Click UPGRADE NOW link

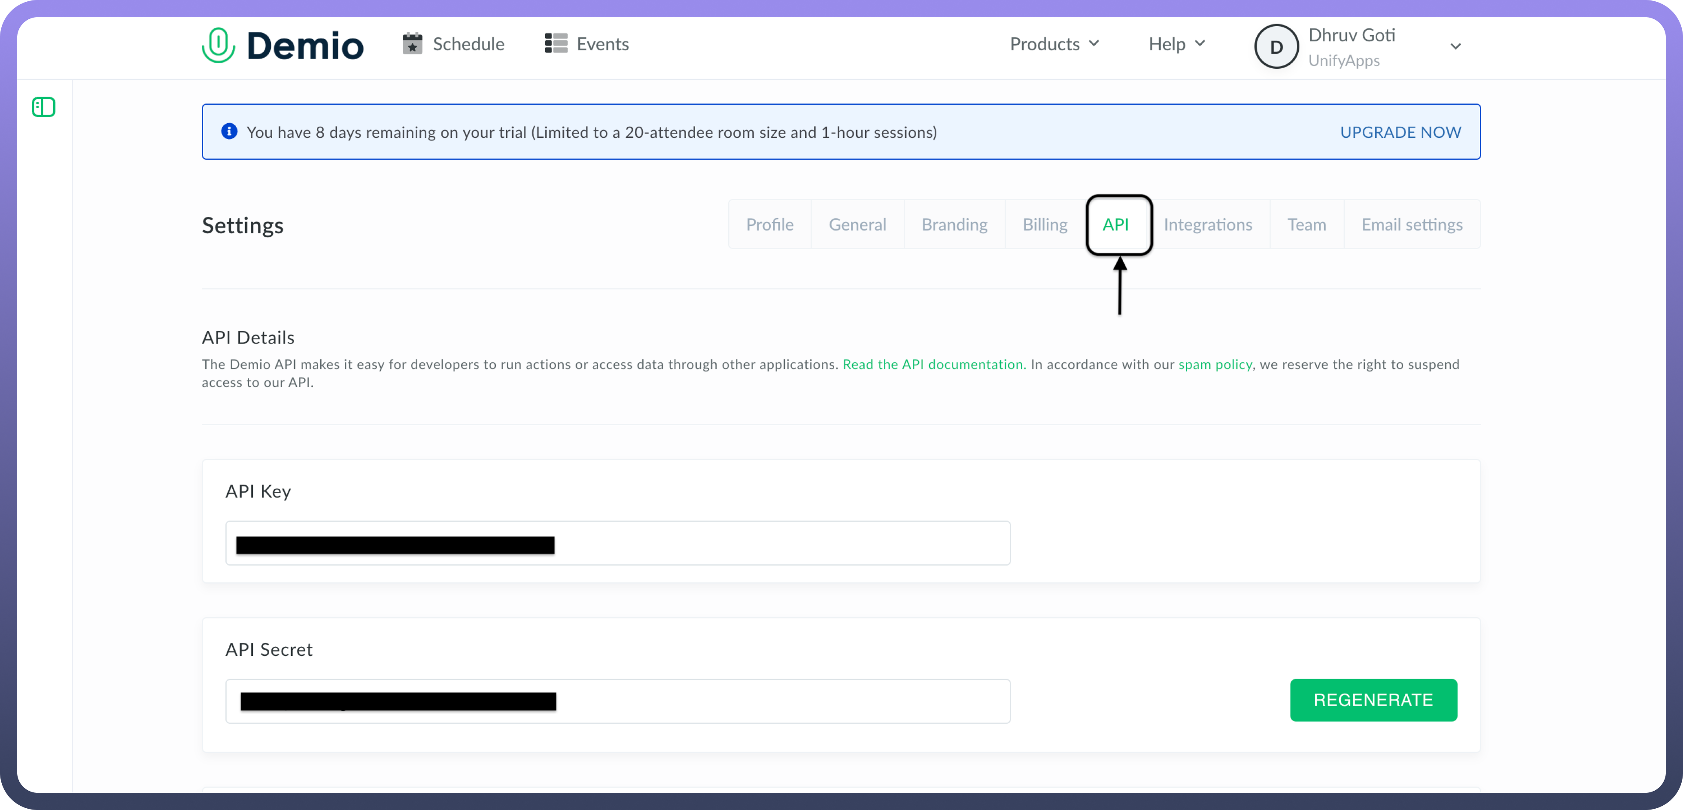click(1400, 132)
